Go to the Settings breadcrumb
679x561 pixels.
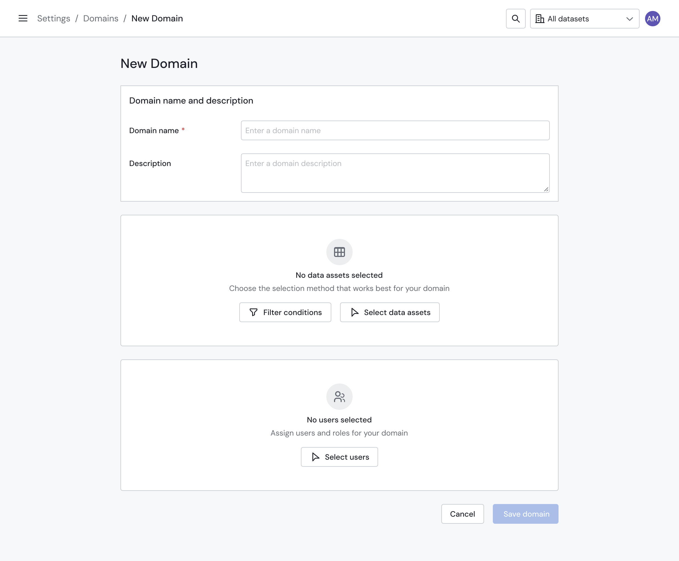tap(54, 18)
